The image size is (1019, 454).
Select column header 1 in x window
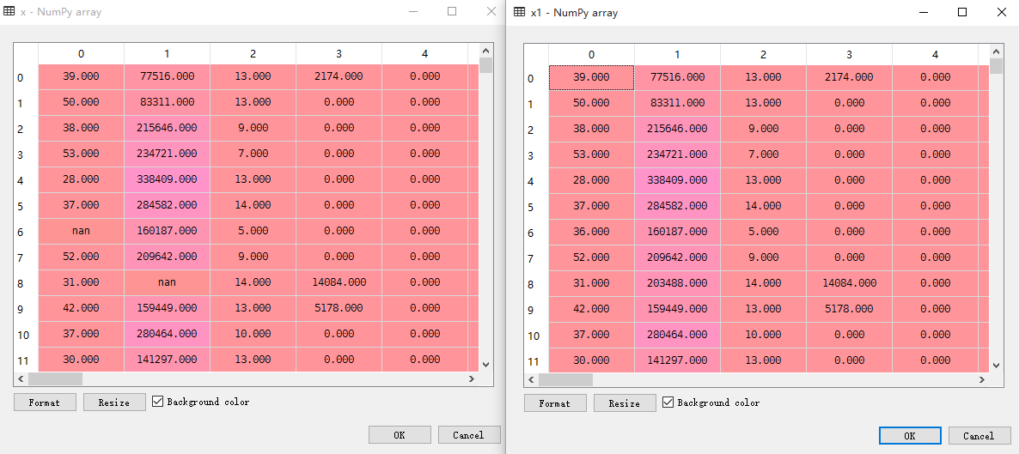167,54
